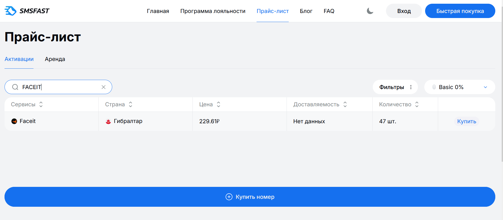503x220 pixels.
Task: Switch to the Аренда tab
Action: tap(55, 59)
